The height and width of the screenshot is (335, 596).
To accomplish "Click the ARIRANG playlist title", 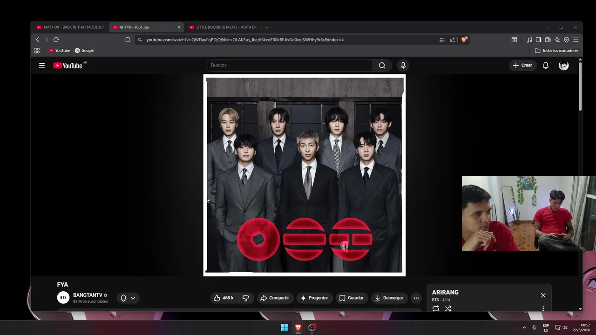I will (445, 292).
